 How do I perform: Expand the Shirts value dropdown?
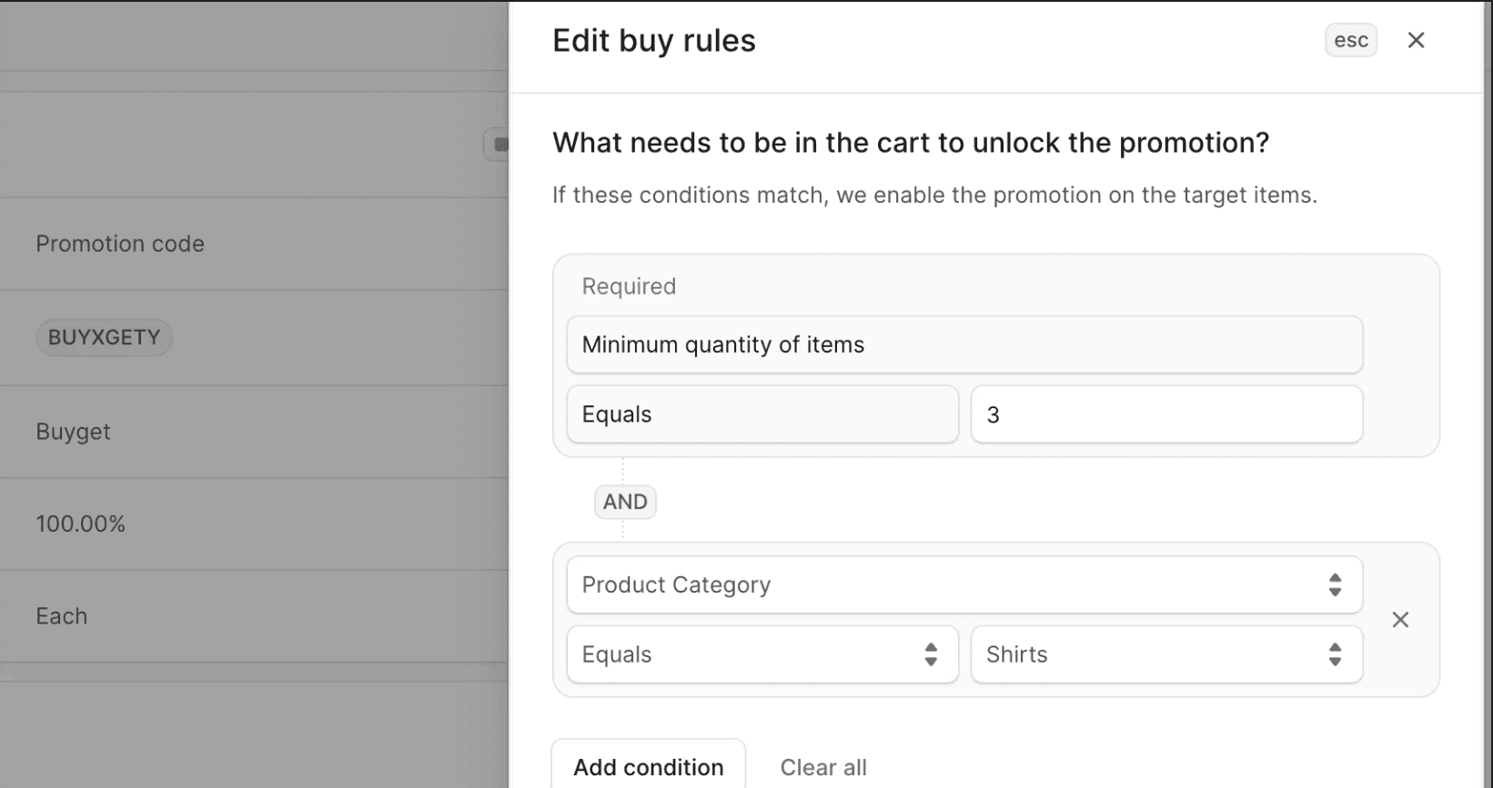pos(1165,654)
